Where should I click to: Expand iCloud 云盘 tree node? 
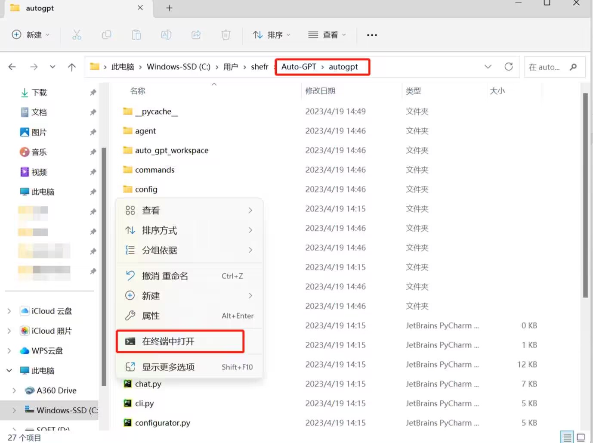pyautogui.click(x=9, y=311)
